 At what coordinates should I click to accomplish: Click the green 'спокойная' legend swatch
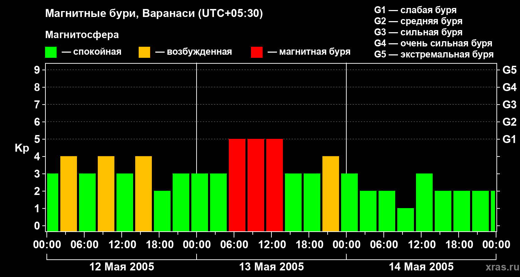click(x=51, y=52)
